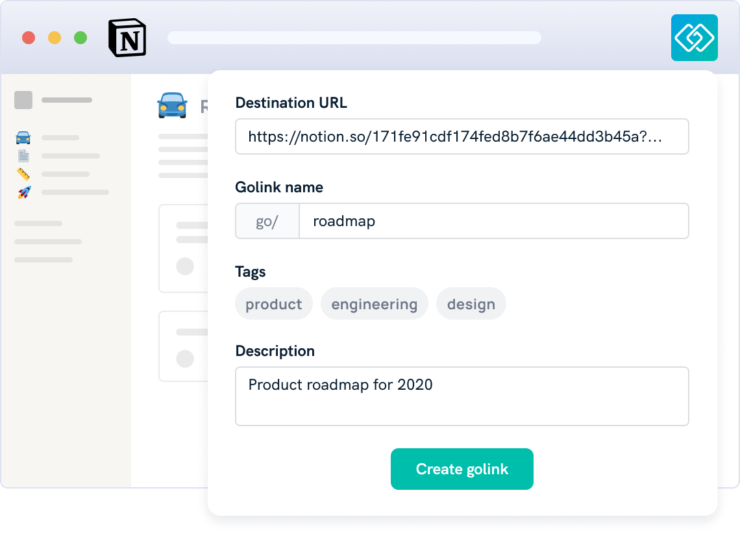This screenshot has height=534, width=740.
Task: Select the Description text about product roadmap
Action: click(340, 385)
